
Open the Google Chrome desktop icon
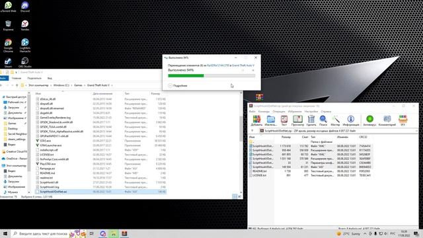click(x=8, y=46)
